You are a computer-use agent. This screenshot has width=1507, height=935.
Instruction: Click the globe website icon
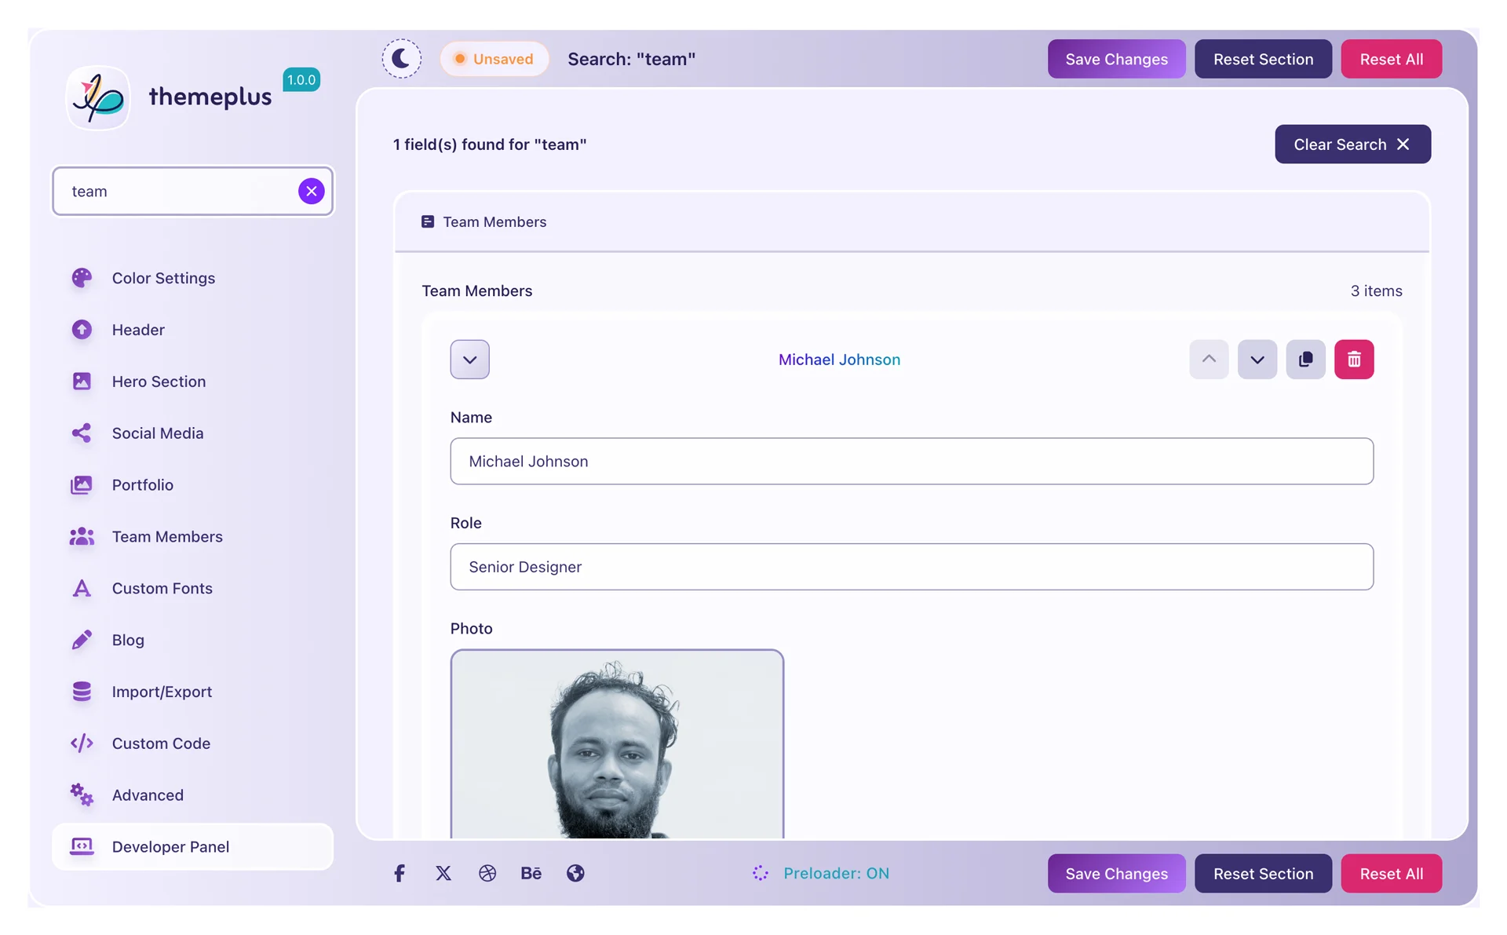pyautogui.click(x=575, y=873)
